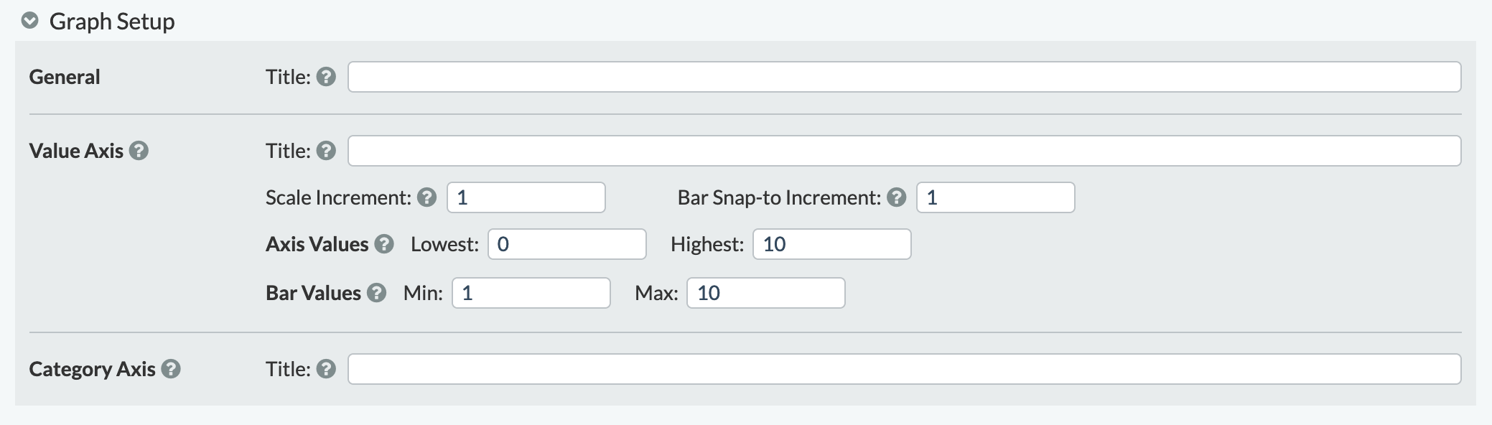The image size is (1492, 425).
Task: Focus the Value Axis Title field
Action: pyautogui.click(x=903, y=151)
